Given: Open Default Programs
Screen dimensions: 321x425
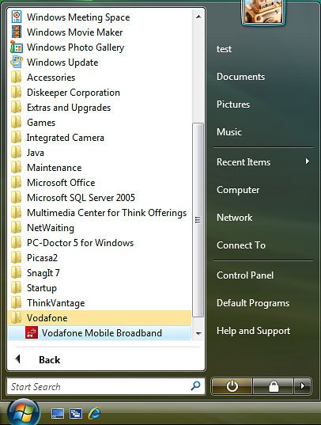Looking at the screenshot, I should [253, 303].
